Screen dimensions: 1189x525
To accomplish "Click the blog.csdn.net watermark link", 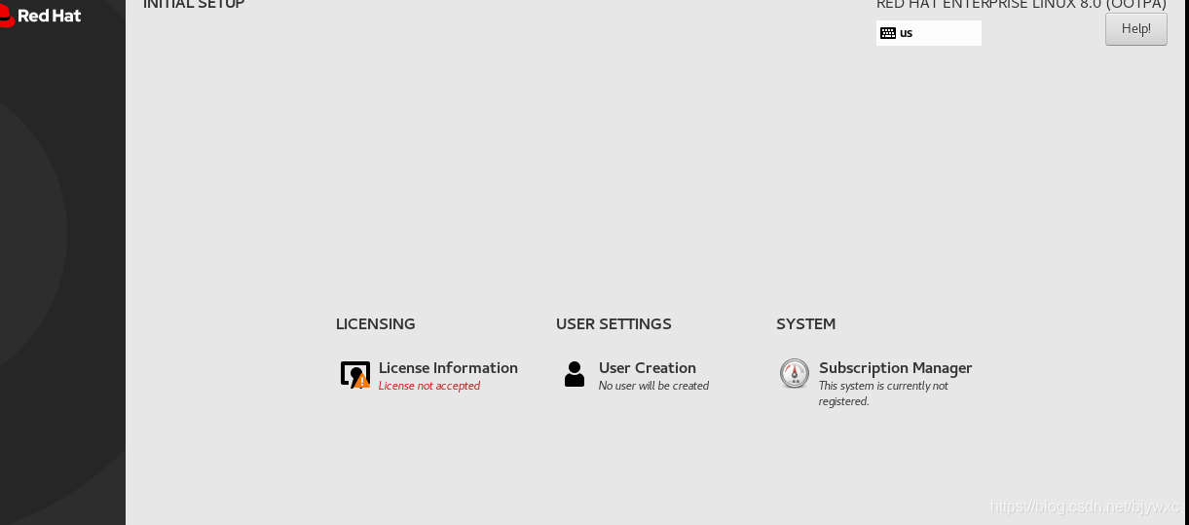I will click(1085, 507).
